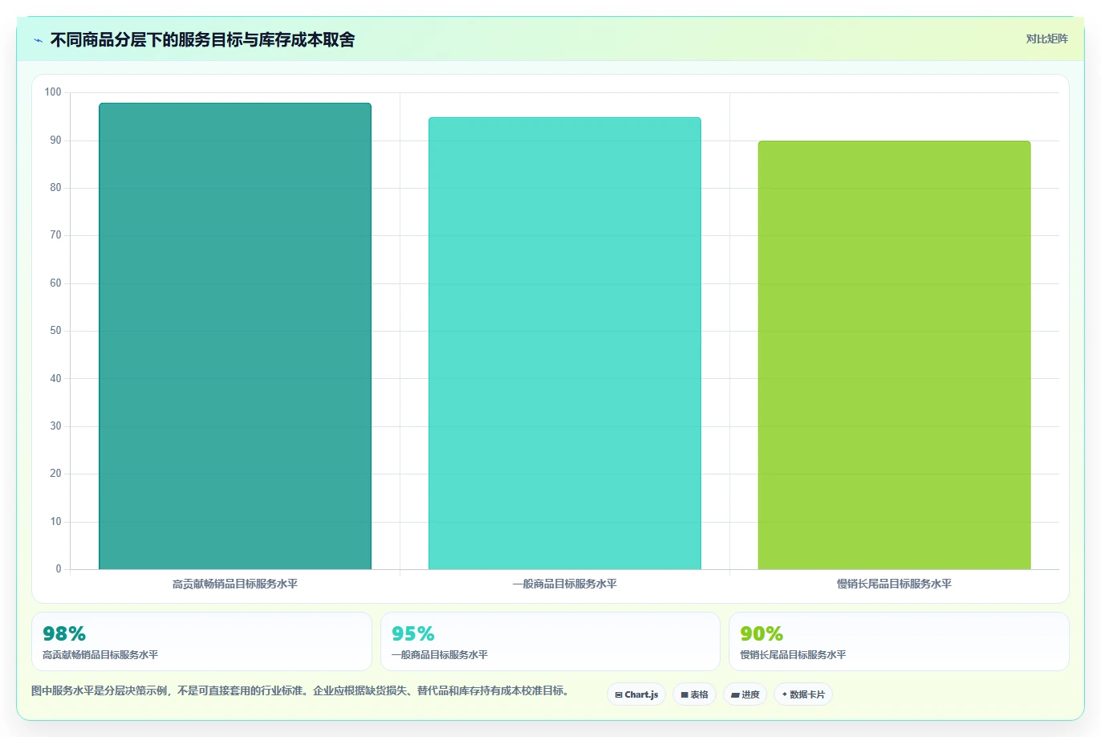Select the dark teal 高贡献畅销品 bar
This screenshot has height=737, width=1101.
click(x=235, y=336)
